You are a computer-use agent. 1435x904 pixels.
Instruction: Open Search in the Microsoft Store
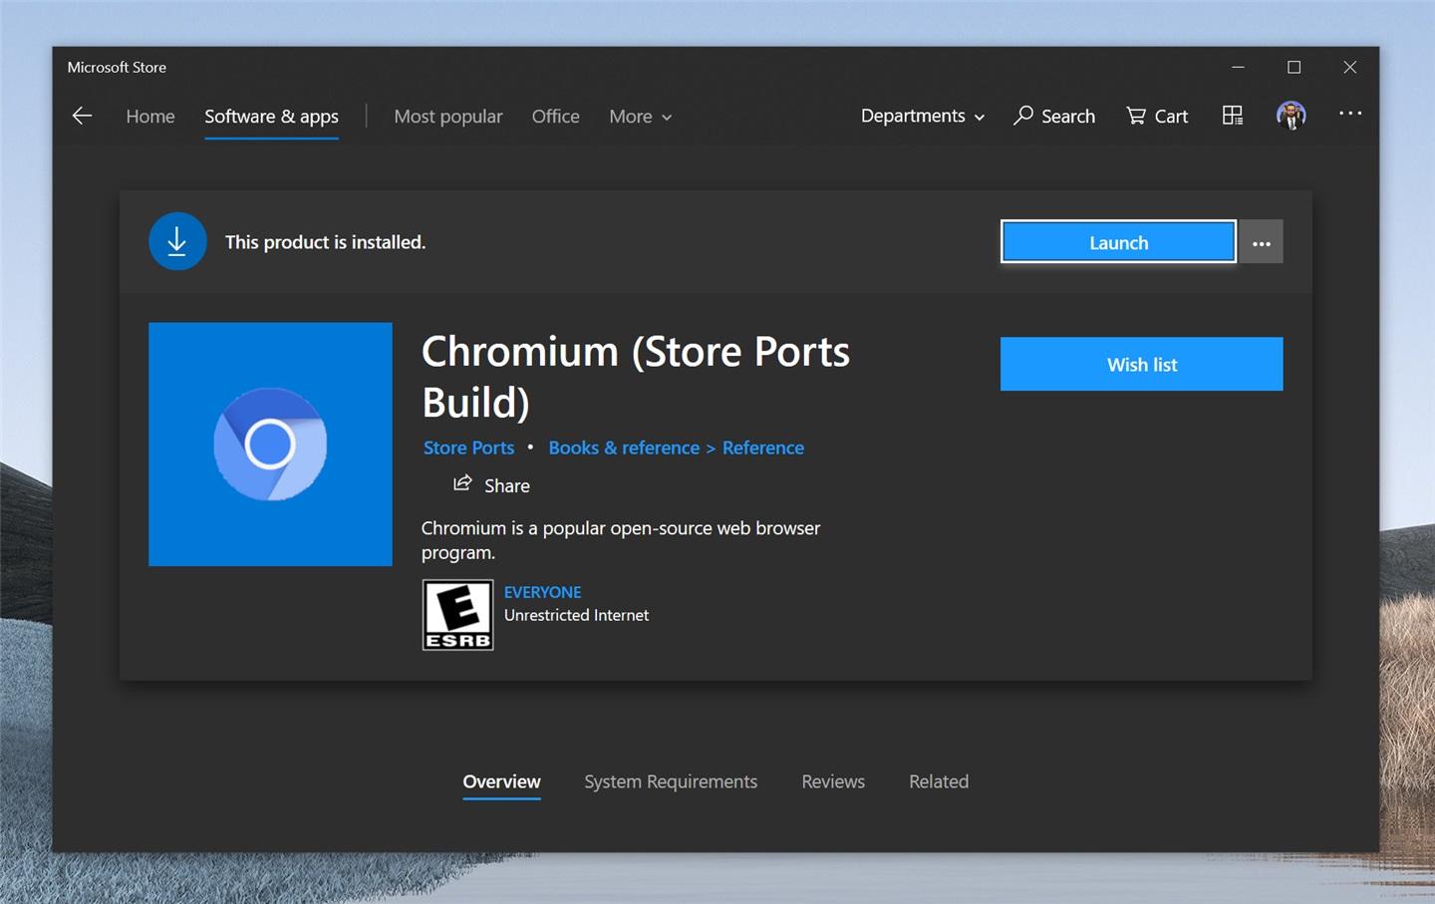pos(1053,116)
